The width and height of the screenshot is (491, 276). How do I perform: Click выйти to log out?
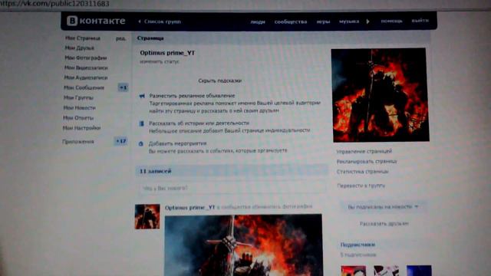420,21
